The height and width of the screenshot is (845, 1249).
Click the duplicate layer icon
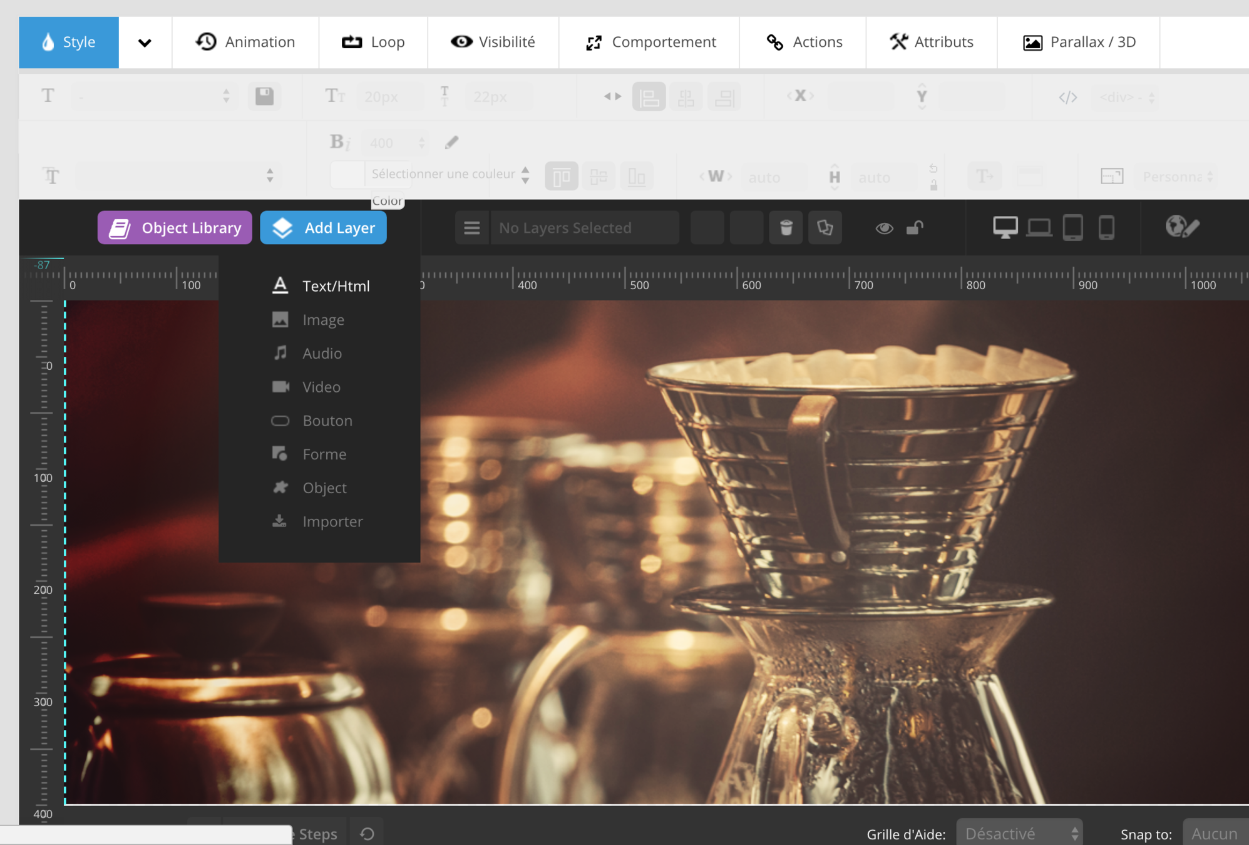[825, 228]
